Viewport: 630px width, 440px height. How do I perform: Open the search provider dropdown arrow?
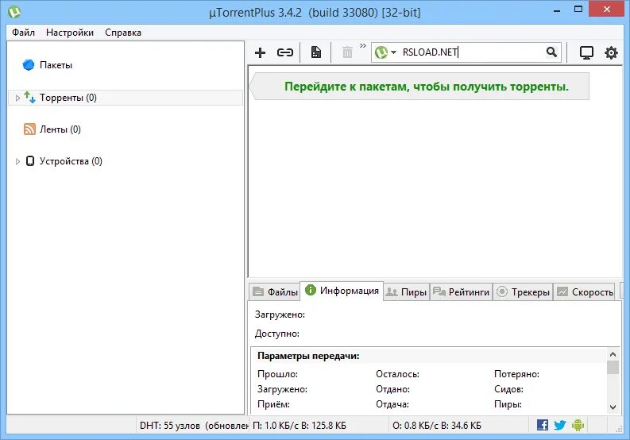coord(393,52)
